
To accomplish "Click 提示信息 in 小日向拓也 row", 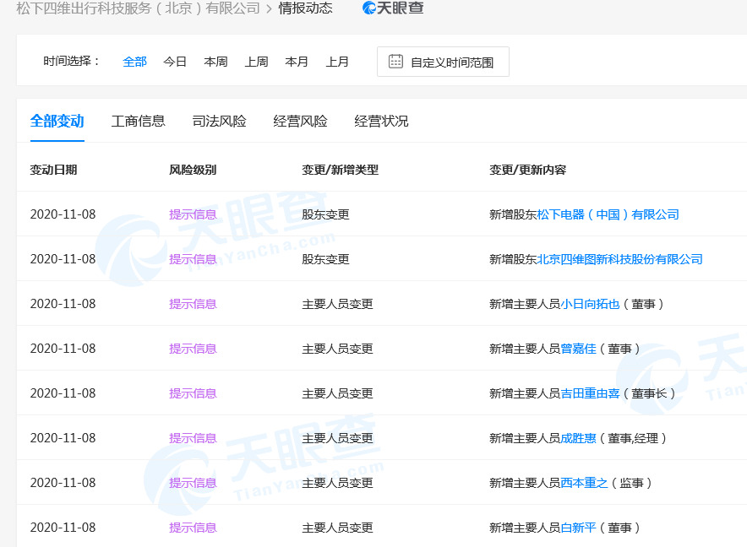I will (193, 304).
